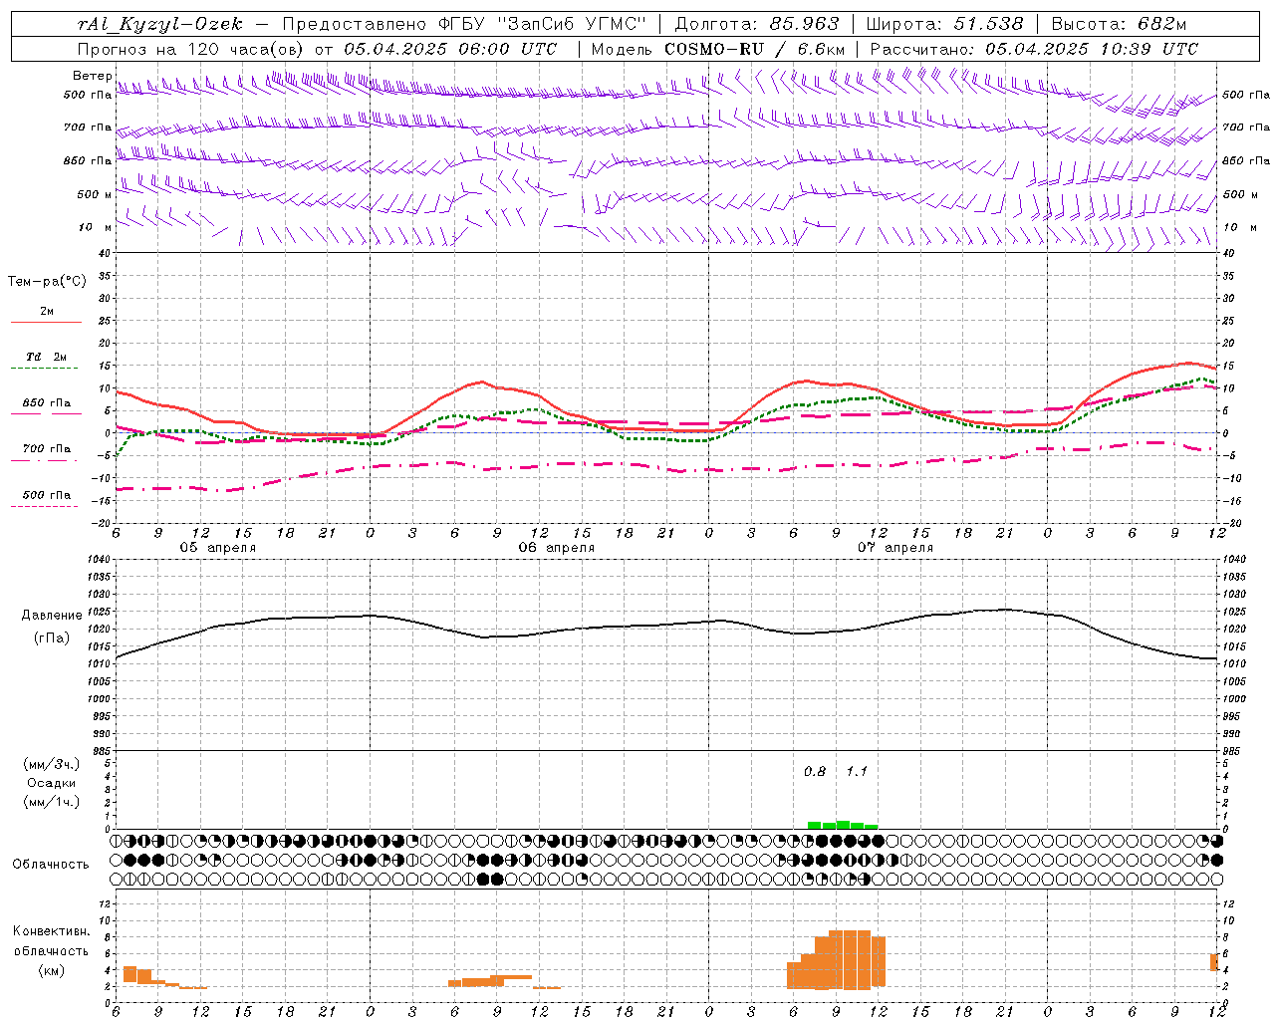The width and height of the screenshot is (1275, 1020).
Task: Click the Конвективн. label
Action: [51, 931]
